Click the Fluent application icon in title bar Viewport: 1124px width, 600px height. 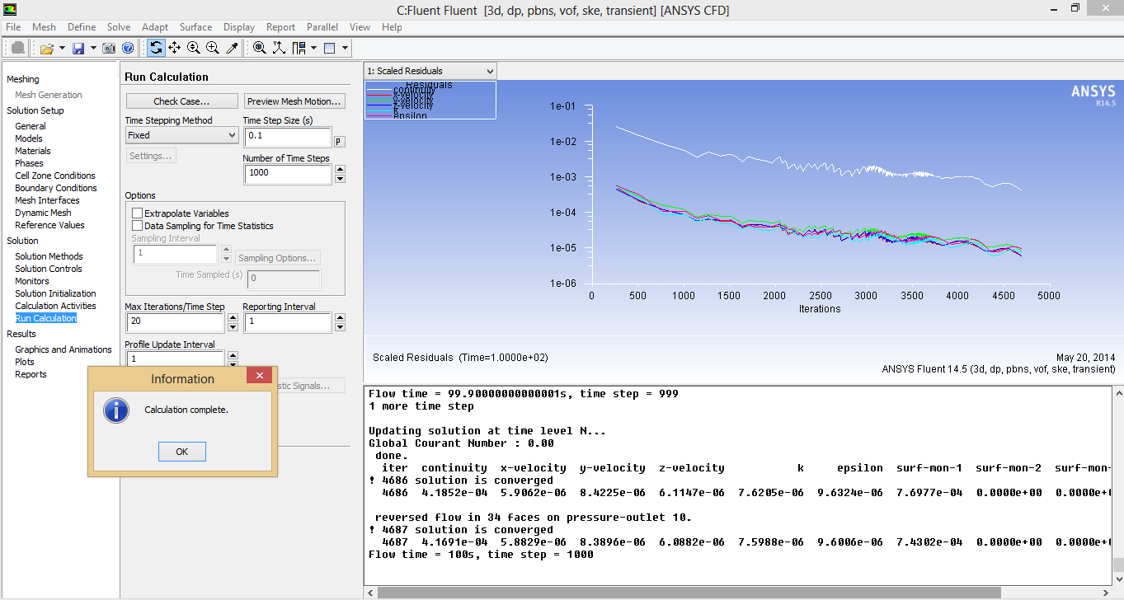pyautogui.click(x=11, y=10)
